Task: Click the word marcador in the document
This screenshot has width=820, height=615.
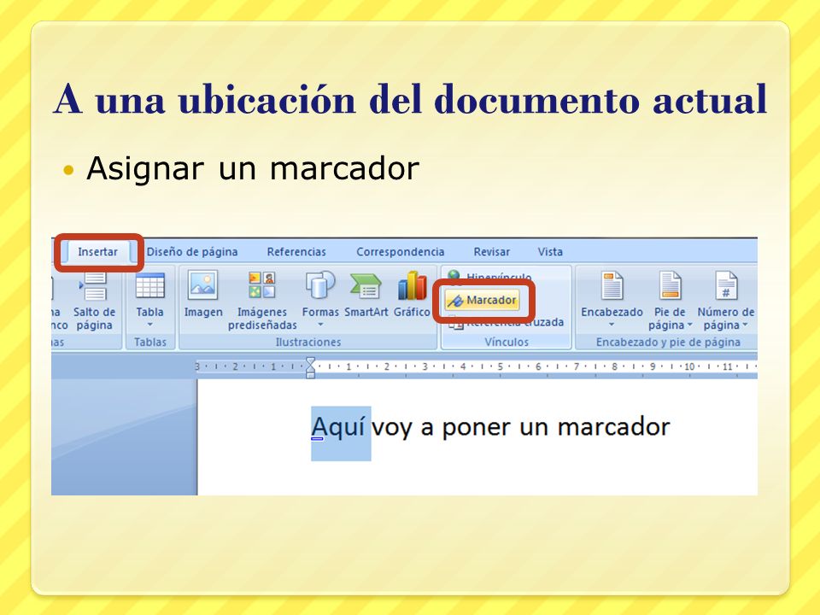Action: click(x=613, y=427)
